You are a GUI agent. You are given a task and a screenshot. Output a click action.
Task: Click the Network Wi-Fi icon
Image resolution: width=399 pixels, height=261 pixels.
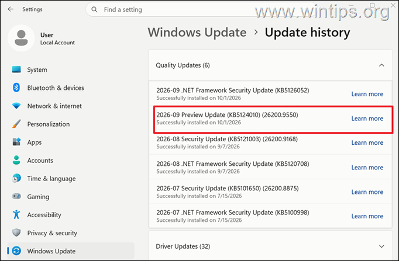pyautogui.click(x=16, y=106)
